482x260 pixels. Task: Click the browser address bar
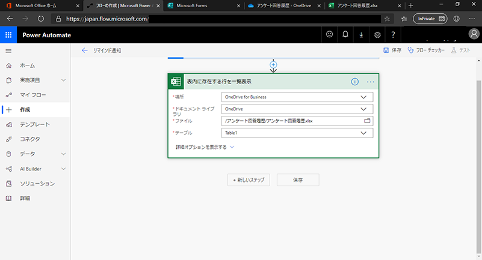point(223,19)
